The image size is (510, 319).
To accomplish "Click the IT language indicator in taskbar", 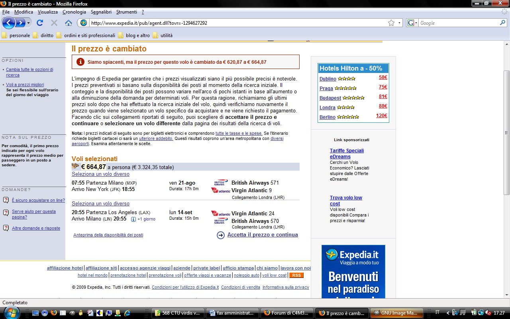I will pos(437,313).
